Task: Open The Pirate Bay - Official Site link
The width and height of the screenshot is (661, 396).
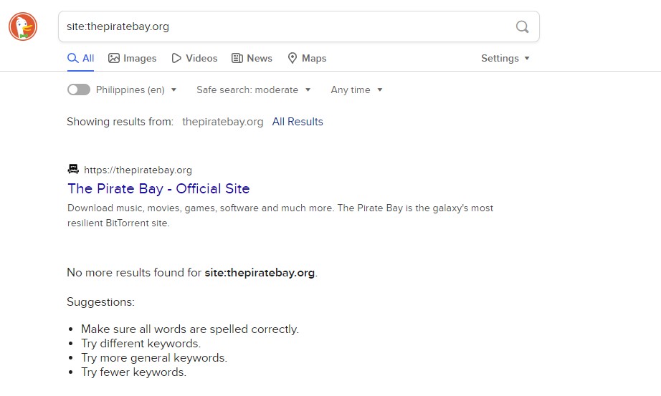Action: point(158,189)
